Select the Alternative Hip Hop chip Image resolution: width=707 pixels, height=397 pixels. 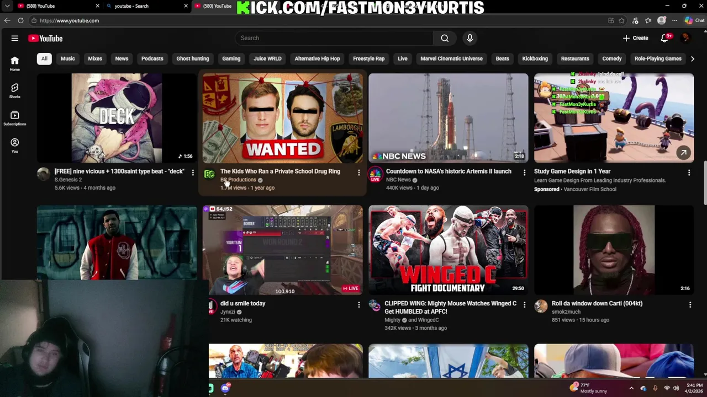click(x=317, y=58)
